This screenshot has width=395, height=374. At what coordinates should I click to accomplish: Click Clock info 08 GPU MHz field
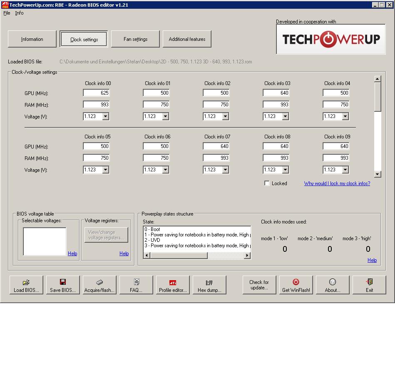(276, 146)
